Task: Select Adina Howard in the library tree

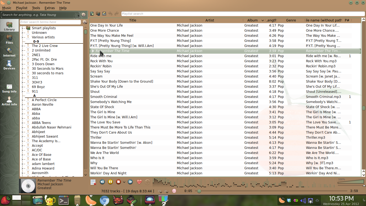Action: (43, 168)
